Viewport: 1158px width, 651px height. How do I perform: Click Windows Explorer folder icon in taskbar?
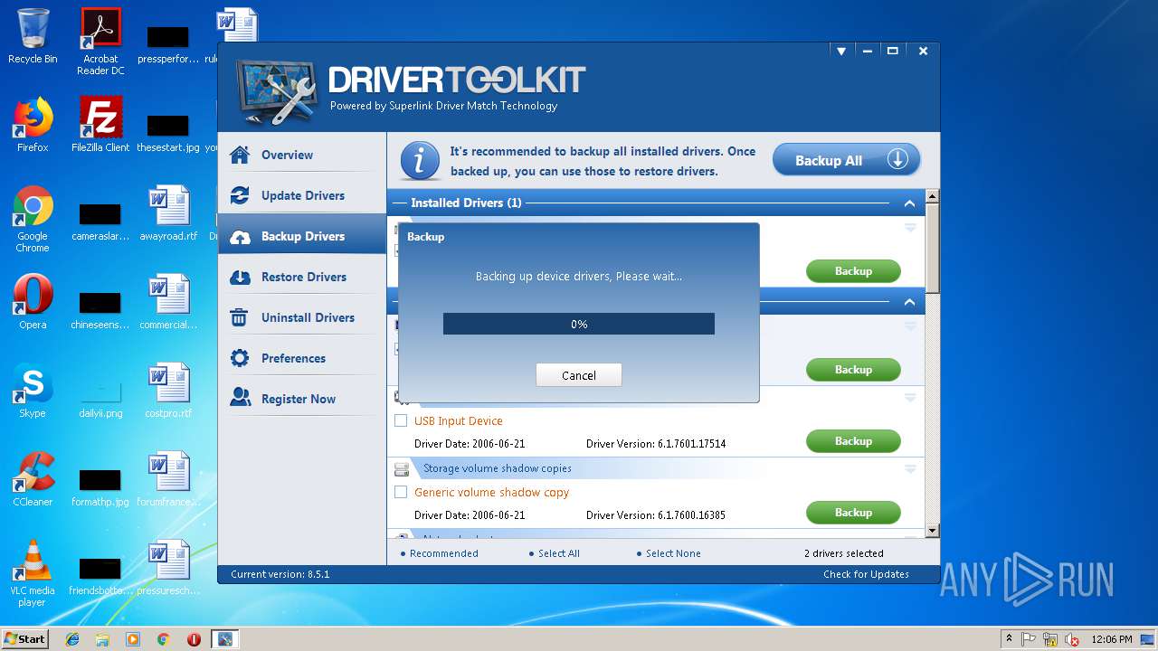tap(102, 639)
